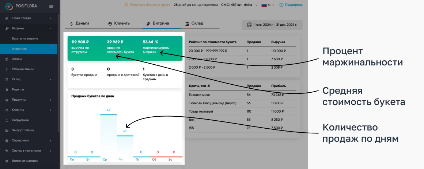
Task: Open the dnlka account dropdown
Action: click(251, 5)
